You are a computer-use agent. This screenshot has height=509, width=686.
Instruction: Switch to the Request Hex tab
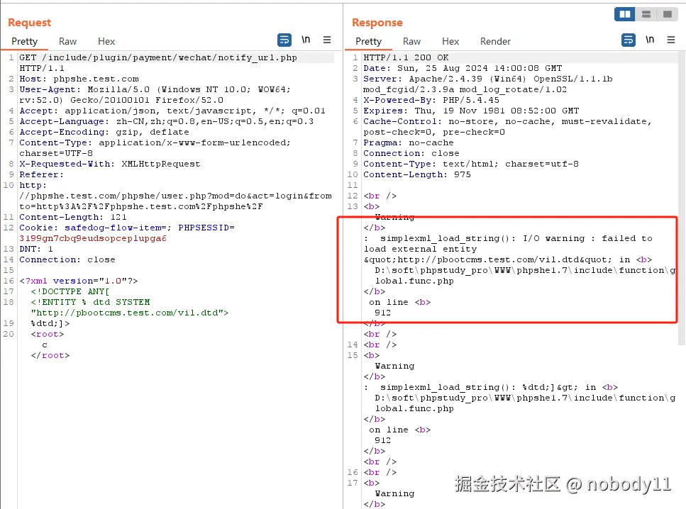pos(106,42)
